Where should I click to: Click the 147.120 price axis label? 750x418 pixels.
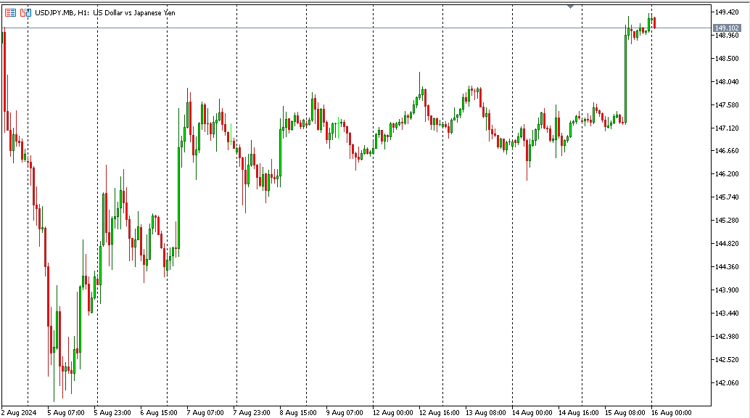coord(727,128)
